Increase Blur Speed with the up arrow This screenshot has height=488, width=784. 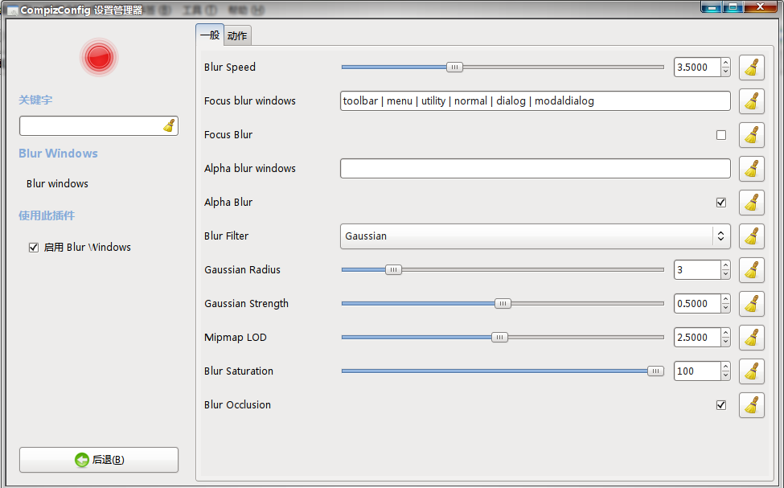point(725,63)
